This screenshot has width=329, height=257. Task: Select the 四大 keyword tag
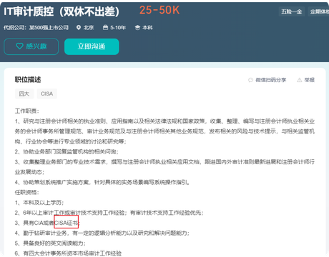pos(24,94)
